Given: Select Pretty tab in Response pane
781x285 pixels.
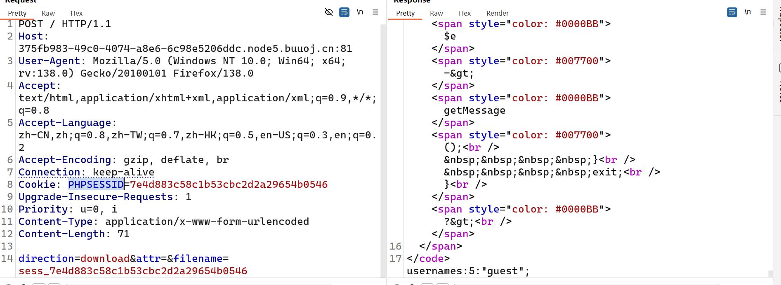Looking at the screenshot, I should 405,13.
